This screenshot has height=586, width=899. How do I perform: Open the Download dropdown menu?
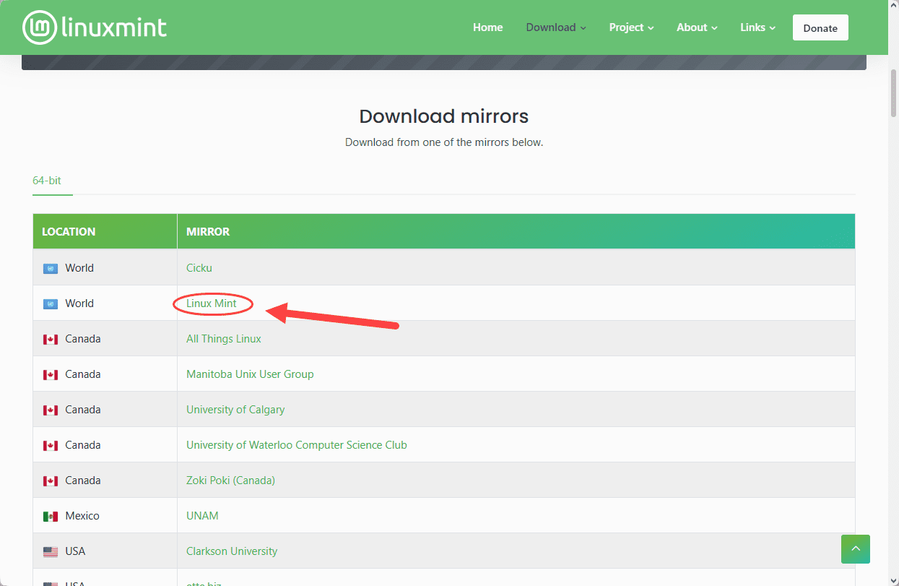pyautogui.click(x=556, y=27)
